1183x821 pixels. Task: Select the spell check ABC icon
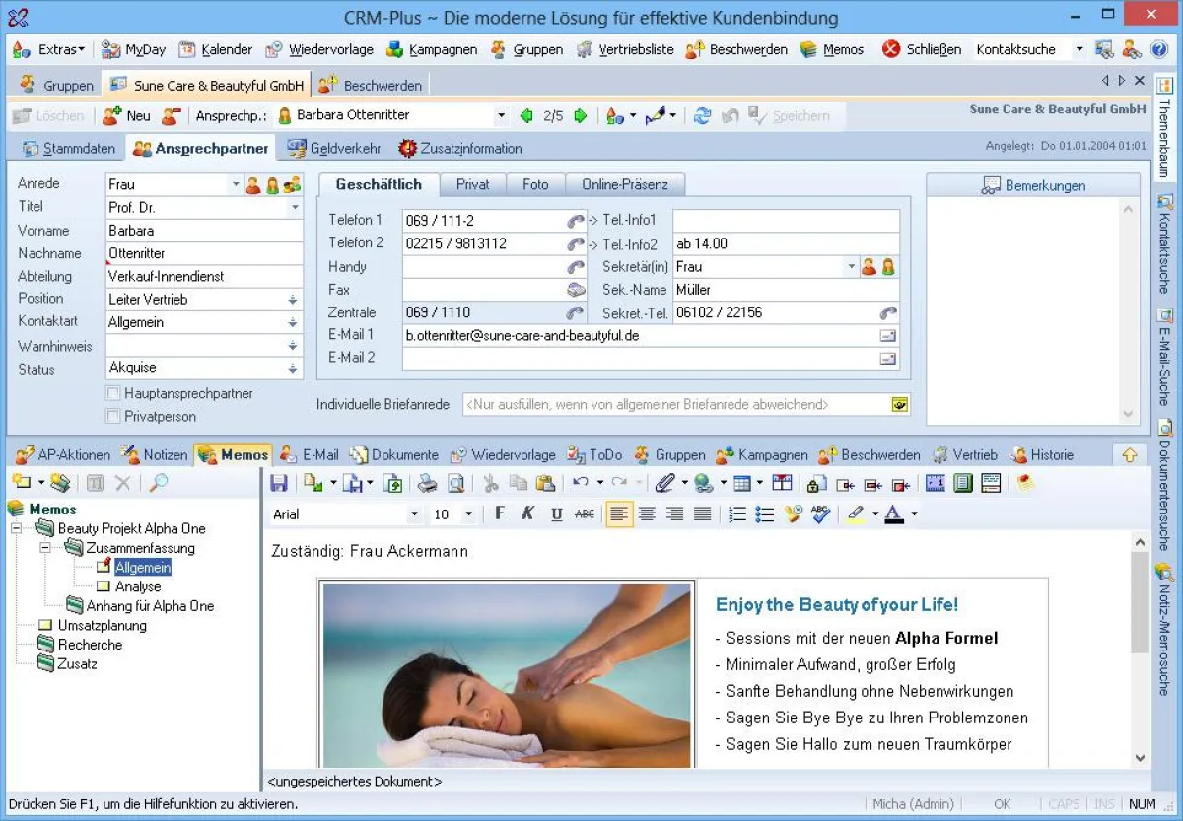click(x=821, y=513)
